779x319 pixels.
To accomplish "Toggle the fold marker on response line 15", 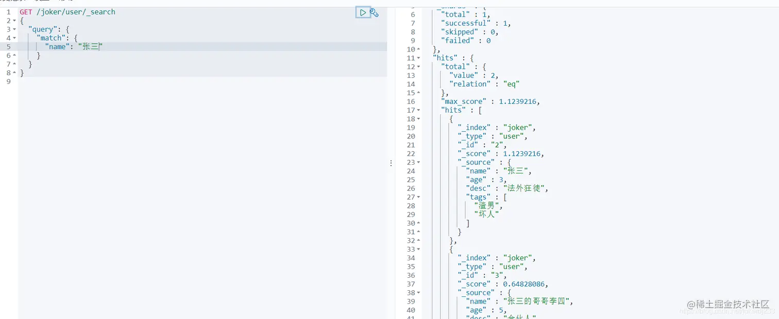I will 418,93.
